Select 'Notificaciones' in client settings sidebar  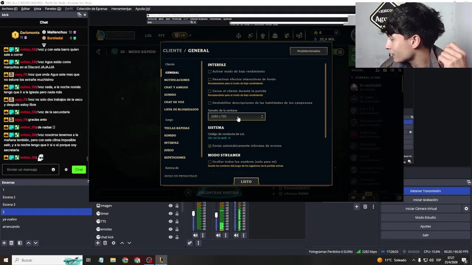click(x=177, y=80)
